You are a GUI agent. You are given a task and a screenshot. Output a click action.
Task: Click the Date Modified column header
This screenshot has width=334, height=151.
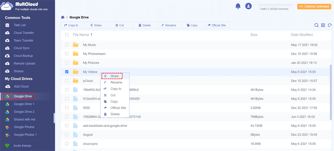click(302, 35)
